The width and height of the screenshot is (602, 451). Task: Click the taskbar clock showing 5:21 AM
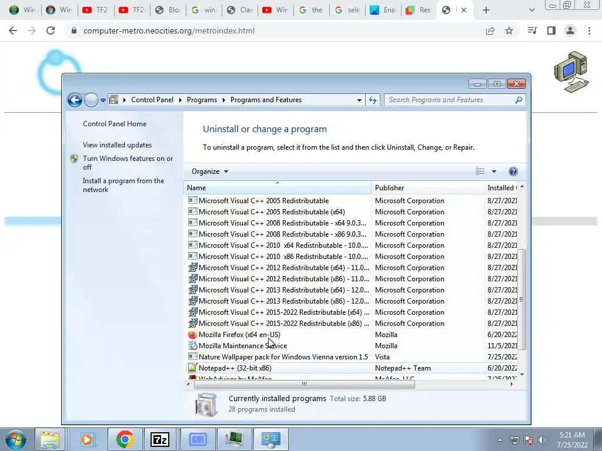click(572, 439)
